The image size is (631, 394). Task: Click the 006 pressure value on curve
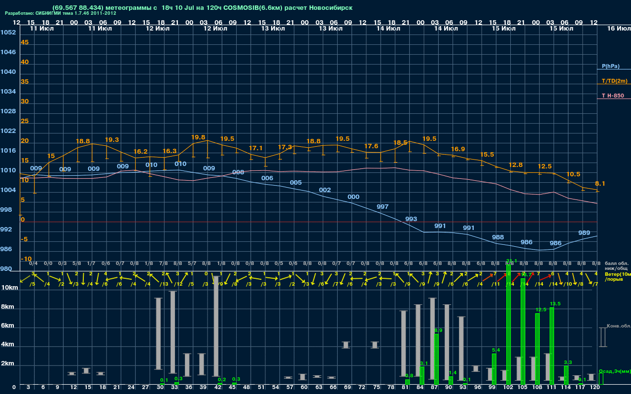click(267, 178)
